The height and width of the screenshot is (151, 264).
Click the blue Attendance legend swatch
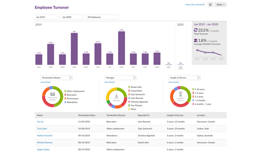coord(65,102)
